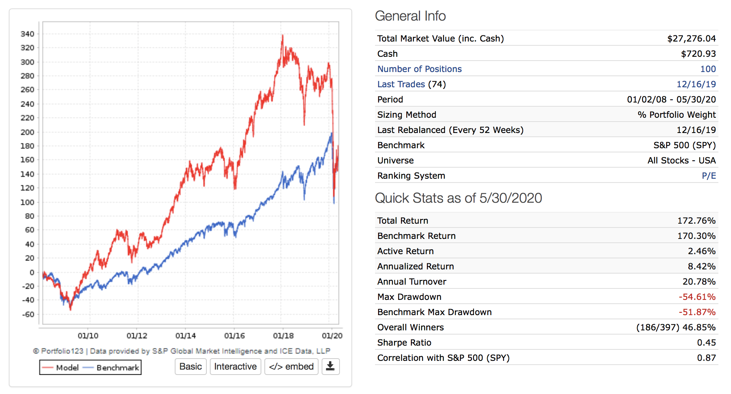The image size is (731, 394).
Task: Click the download chart icon
Action: pyautogui.click(x=330, y=367)
